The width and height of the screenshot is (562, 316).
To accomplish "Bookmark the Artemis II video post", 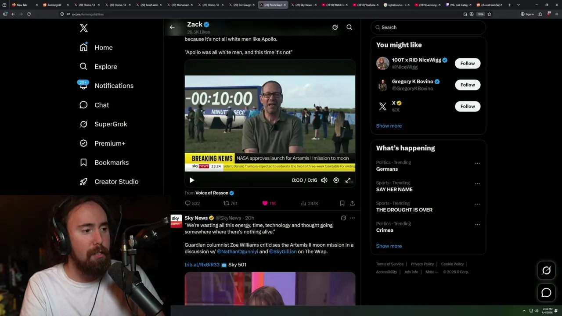I will point(342,203).
